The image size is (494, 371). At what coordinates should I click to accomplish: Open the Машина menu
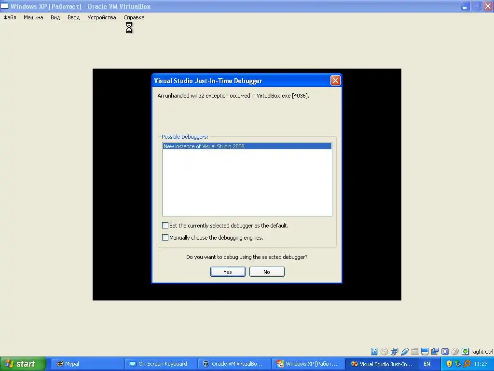click(x=33, y=17)
